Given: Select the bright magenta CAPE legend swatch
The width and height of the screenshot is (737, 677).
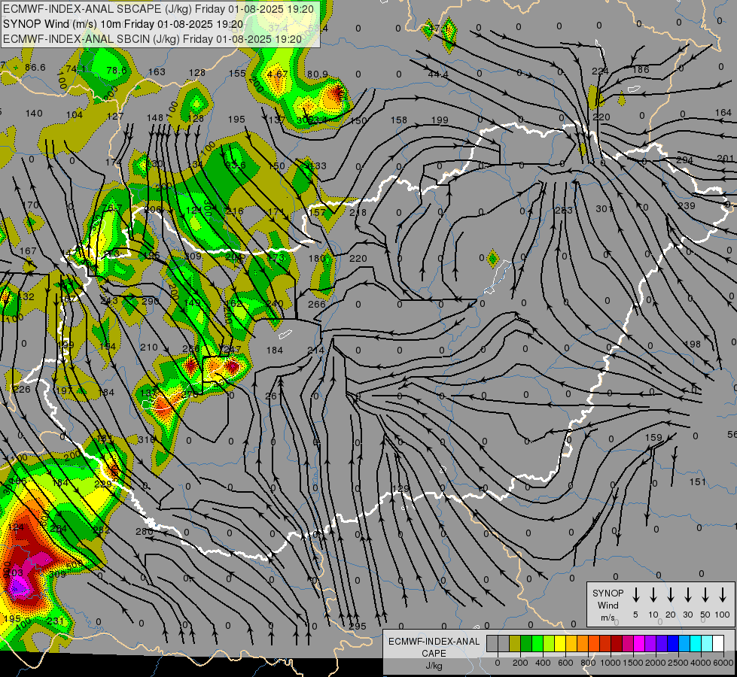Looking at the screenshot, I should coord(639,644).
